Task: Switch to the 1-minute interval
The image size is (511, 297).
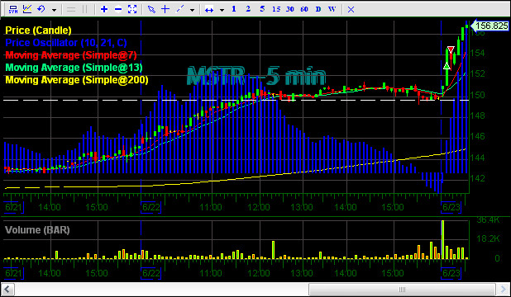Action: coord(234,9)
